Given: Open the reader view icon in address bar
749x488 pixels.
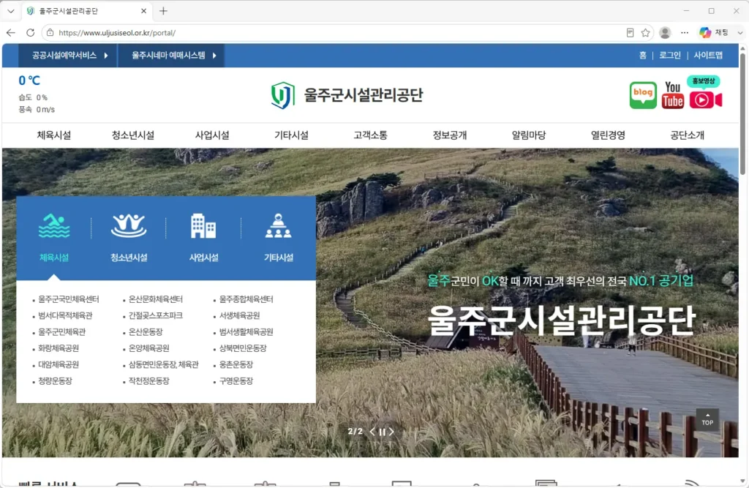Looking at the screenshot, I should 630,32.
